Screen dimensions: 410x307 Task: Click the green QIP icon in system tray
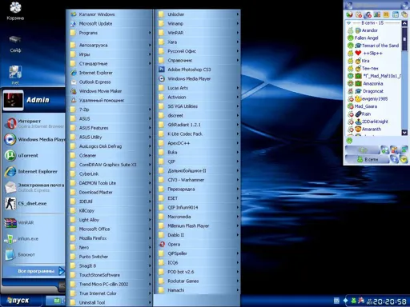pos(354,301)
